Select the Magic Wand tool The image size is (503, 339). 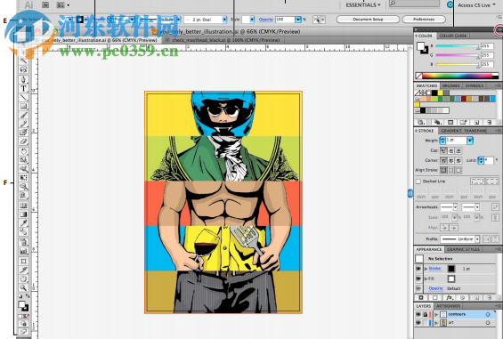point(23,61)
